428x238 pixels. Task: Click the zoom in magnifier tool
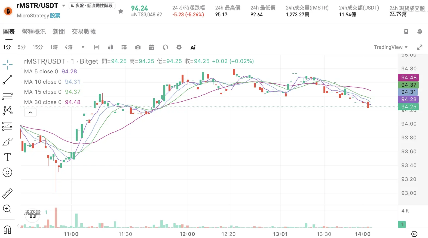[7, 209]
